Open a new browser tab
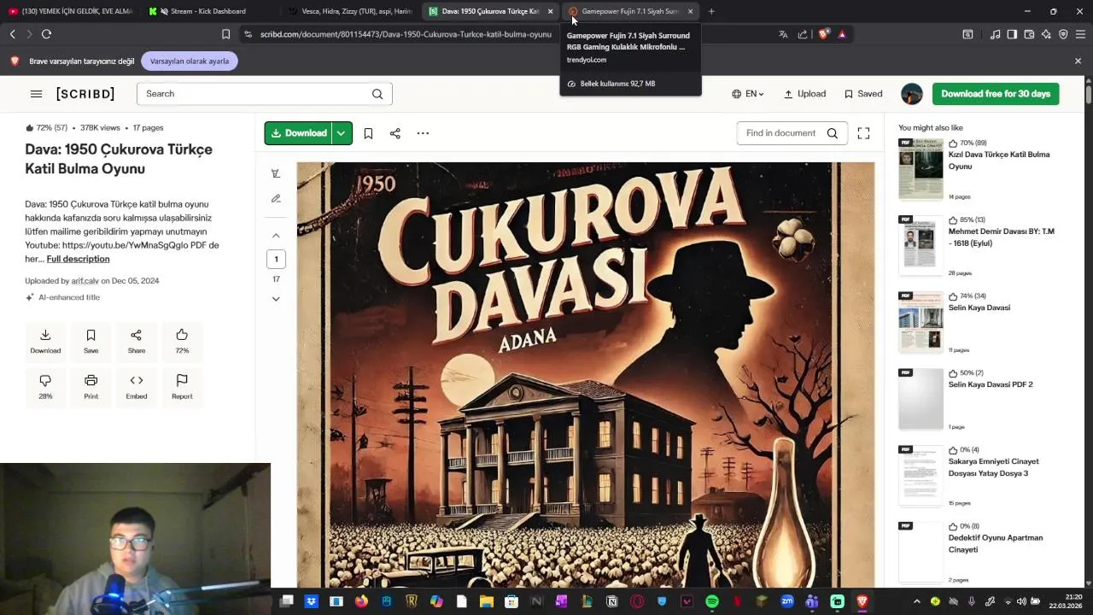This screenshot has width=1093, height=615. coord(711,11)
